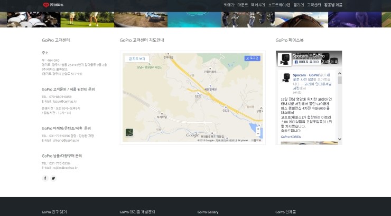
Task: Click the Facebook feed scroll down arrow
Action: (x=340, y=139)
